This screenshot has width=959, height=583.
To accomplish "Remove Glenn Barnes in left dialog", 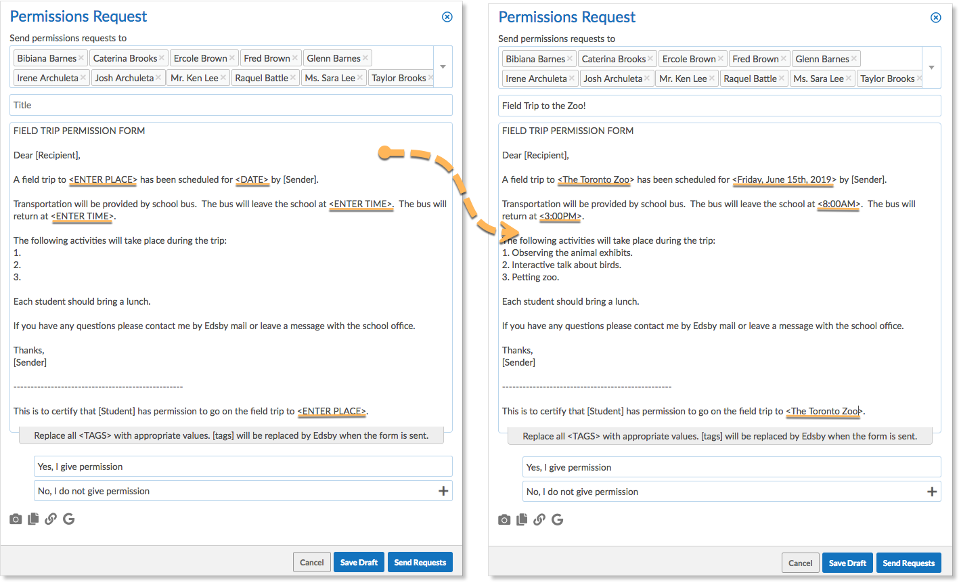I will pos(365,58).
